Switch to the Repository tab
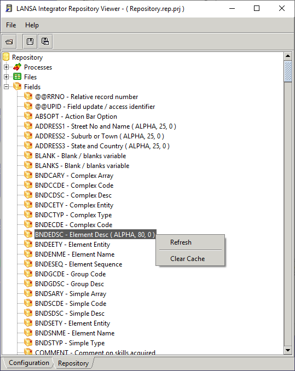The width and height of the screenshot is (295, 371). click(x=73, y=363)
